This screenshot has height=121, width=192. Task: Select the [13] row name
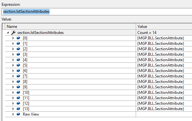[x=26, y=109]
